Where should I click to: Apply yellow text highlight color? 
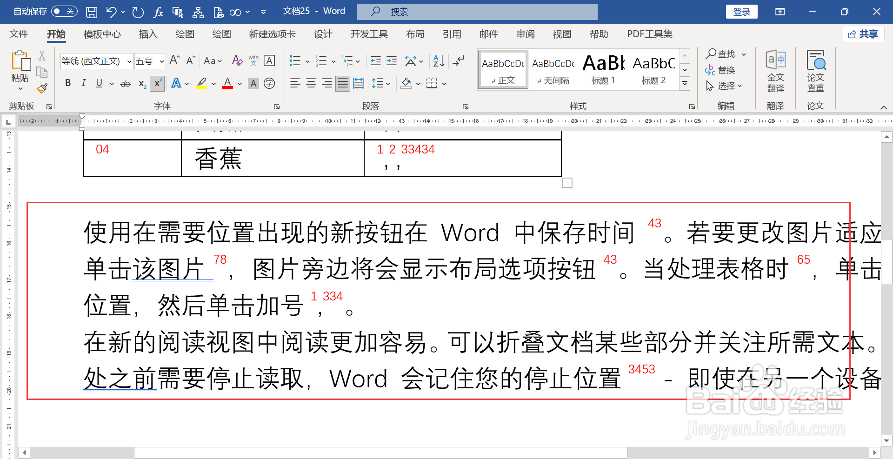point(201,83)
